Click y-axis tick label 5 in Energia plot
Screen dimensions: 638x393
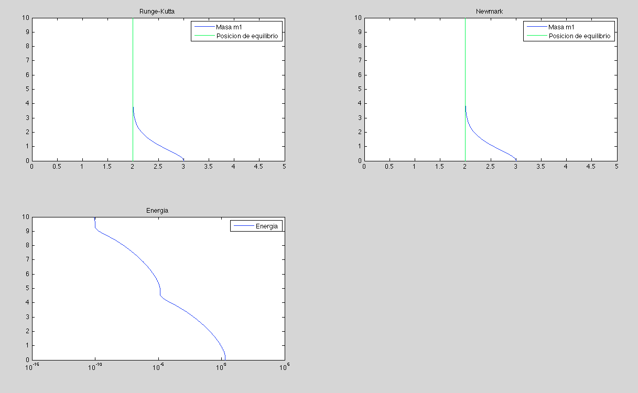27,288
